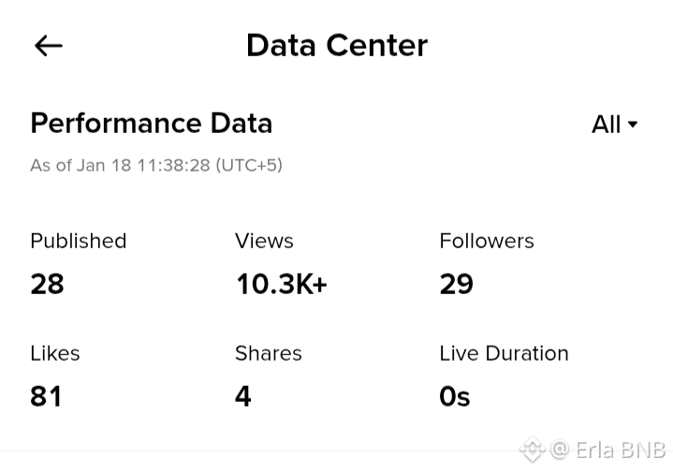Viewport: 673px width, 473px height.
Task: Click the small triangle beside All
Action: (x=633, y=125)
